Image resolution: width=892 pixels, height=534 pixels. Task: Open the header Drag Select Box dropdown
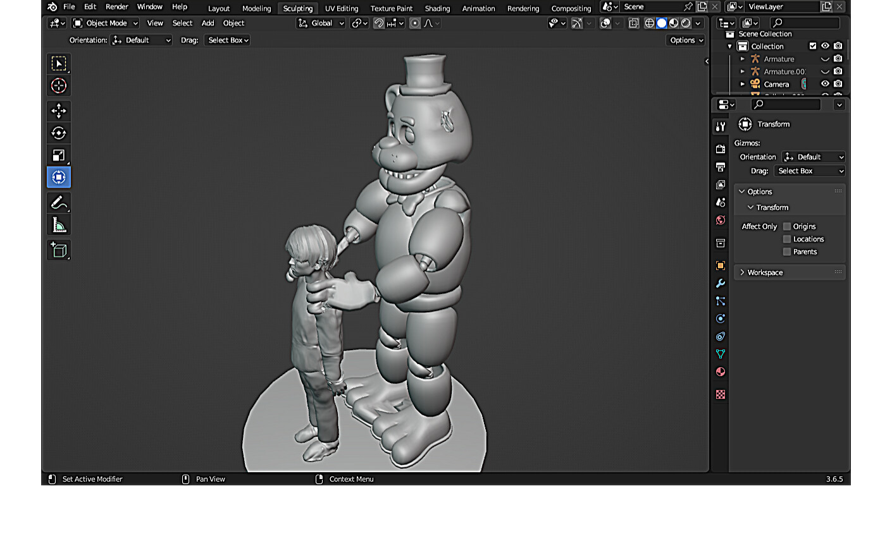pyautogui.click(x=228, y=40)
